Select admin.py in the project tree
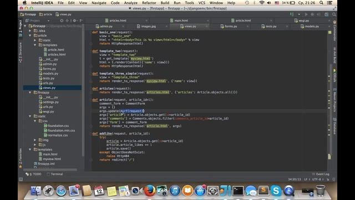 pos(48,64)
